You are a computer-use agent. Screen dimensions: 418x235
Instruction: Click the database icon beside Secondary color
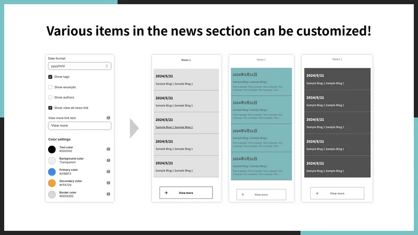coord(108,183)
